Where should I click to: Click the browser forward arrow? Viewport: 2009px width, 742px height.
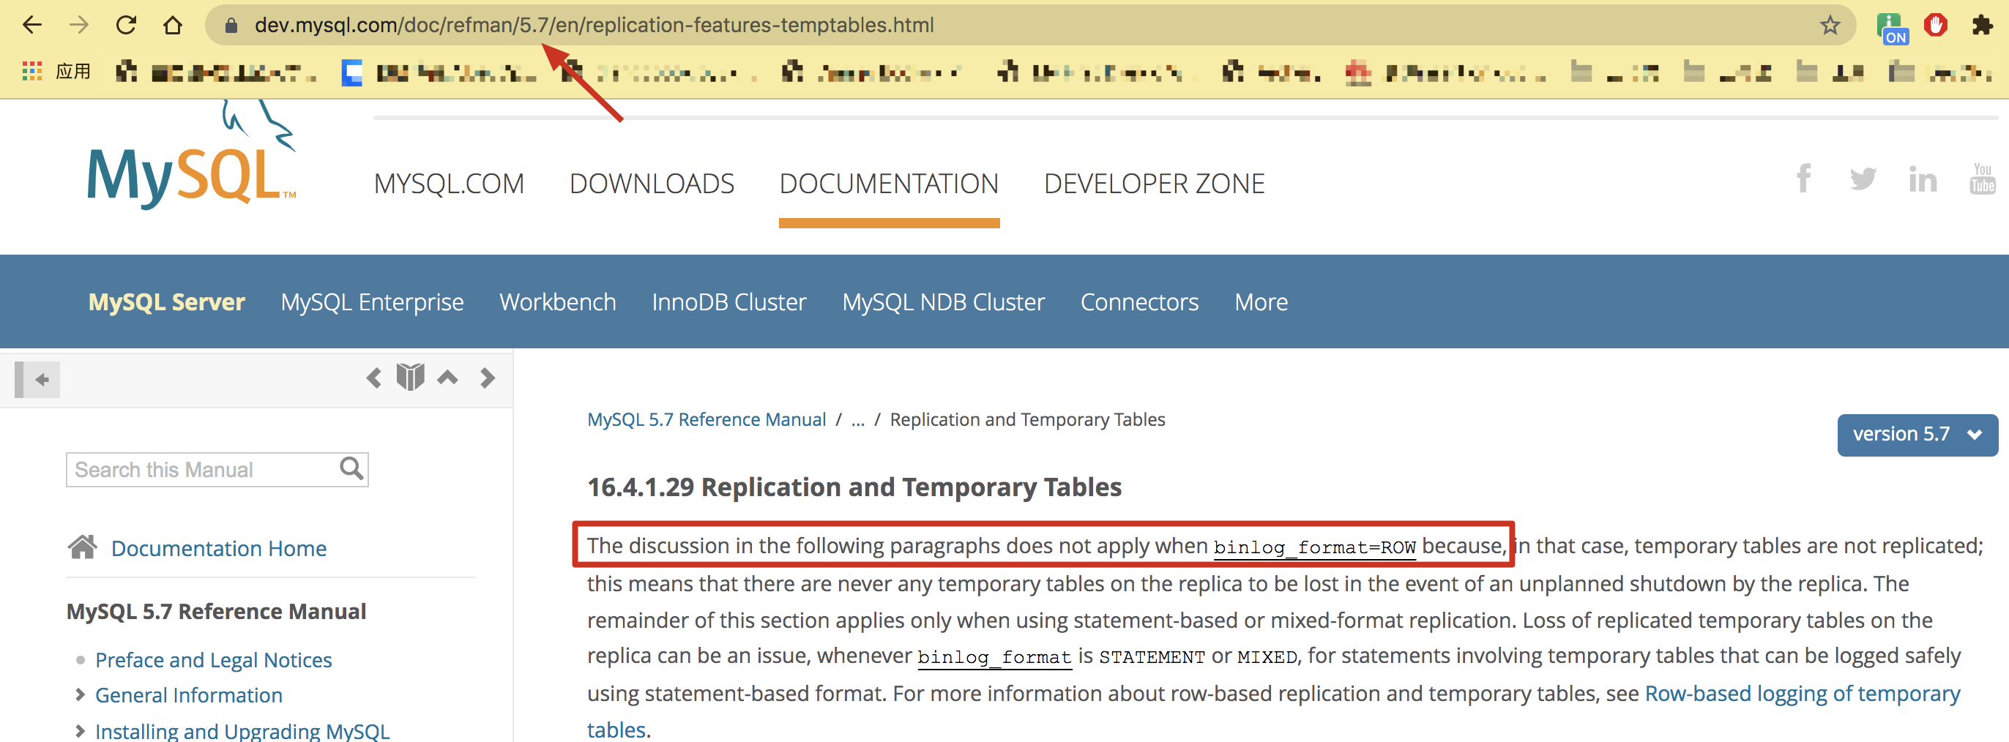pos(79,25)
